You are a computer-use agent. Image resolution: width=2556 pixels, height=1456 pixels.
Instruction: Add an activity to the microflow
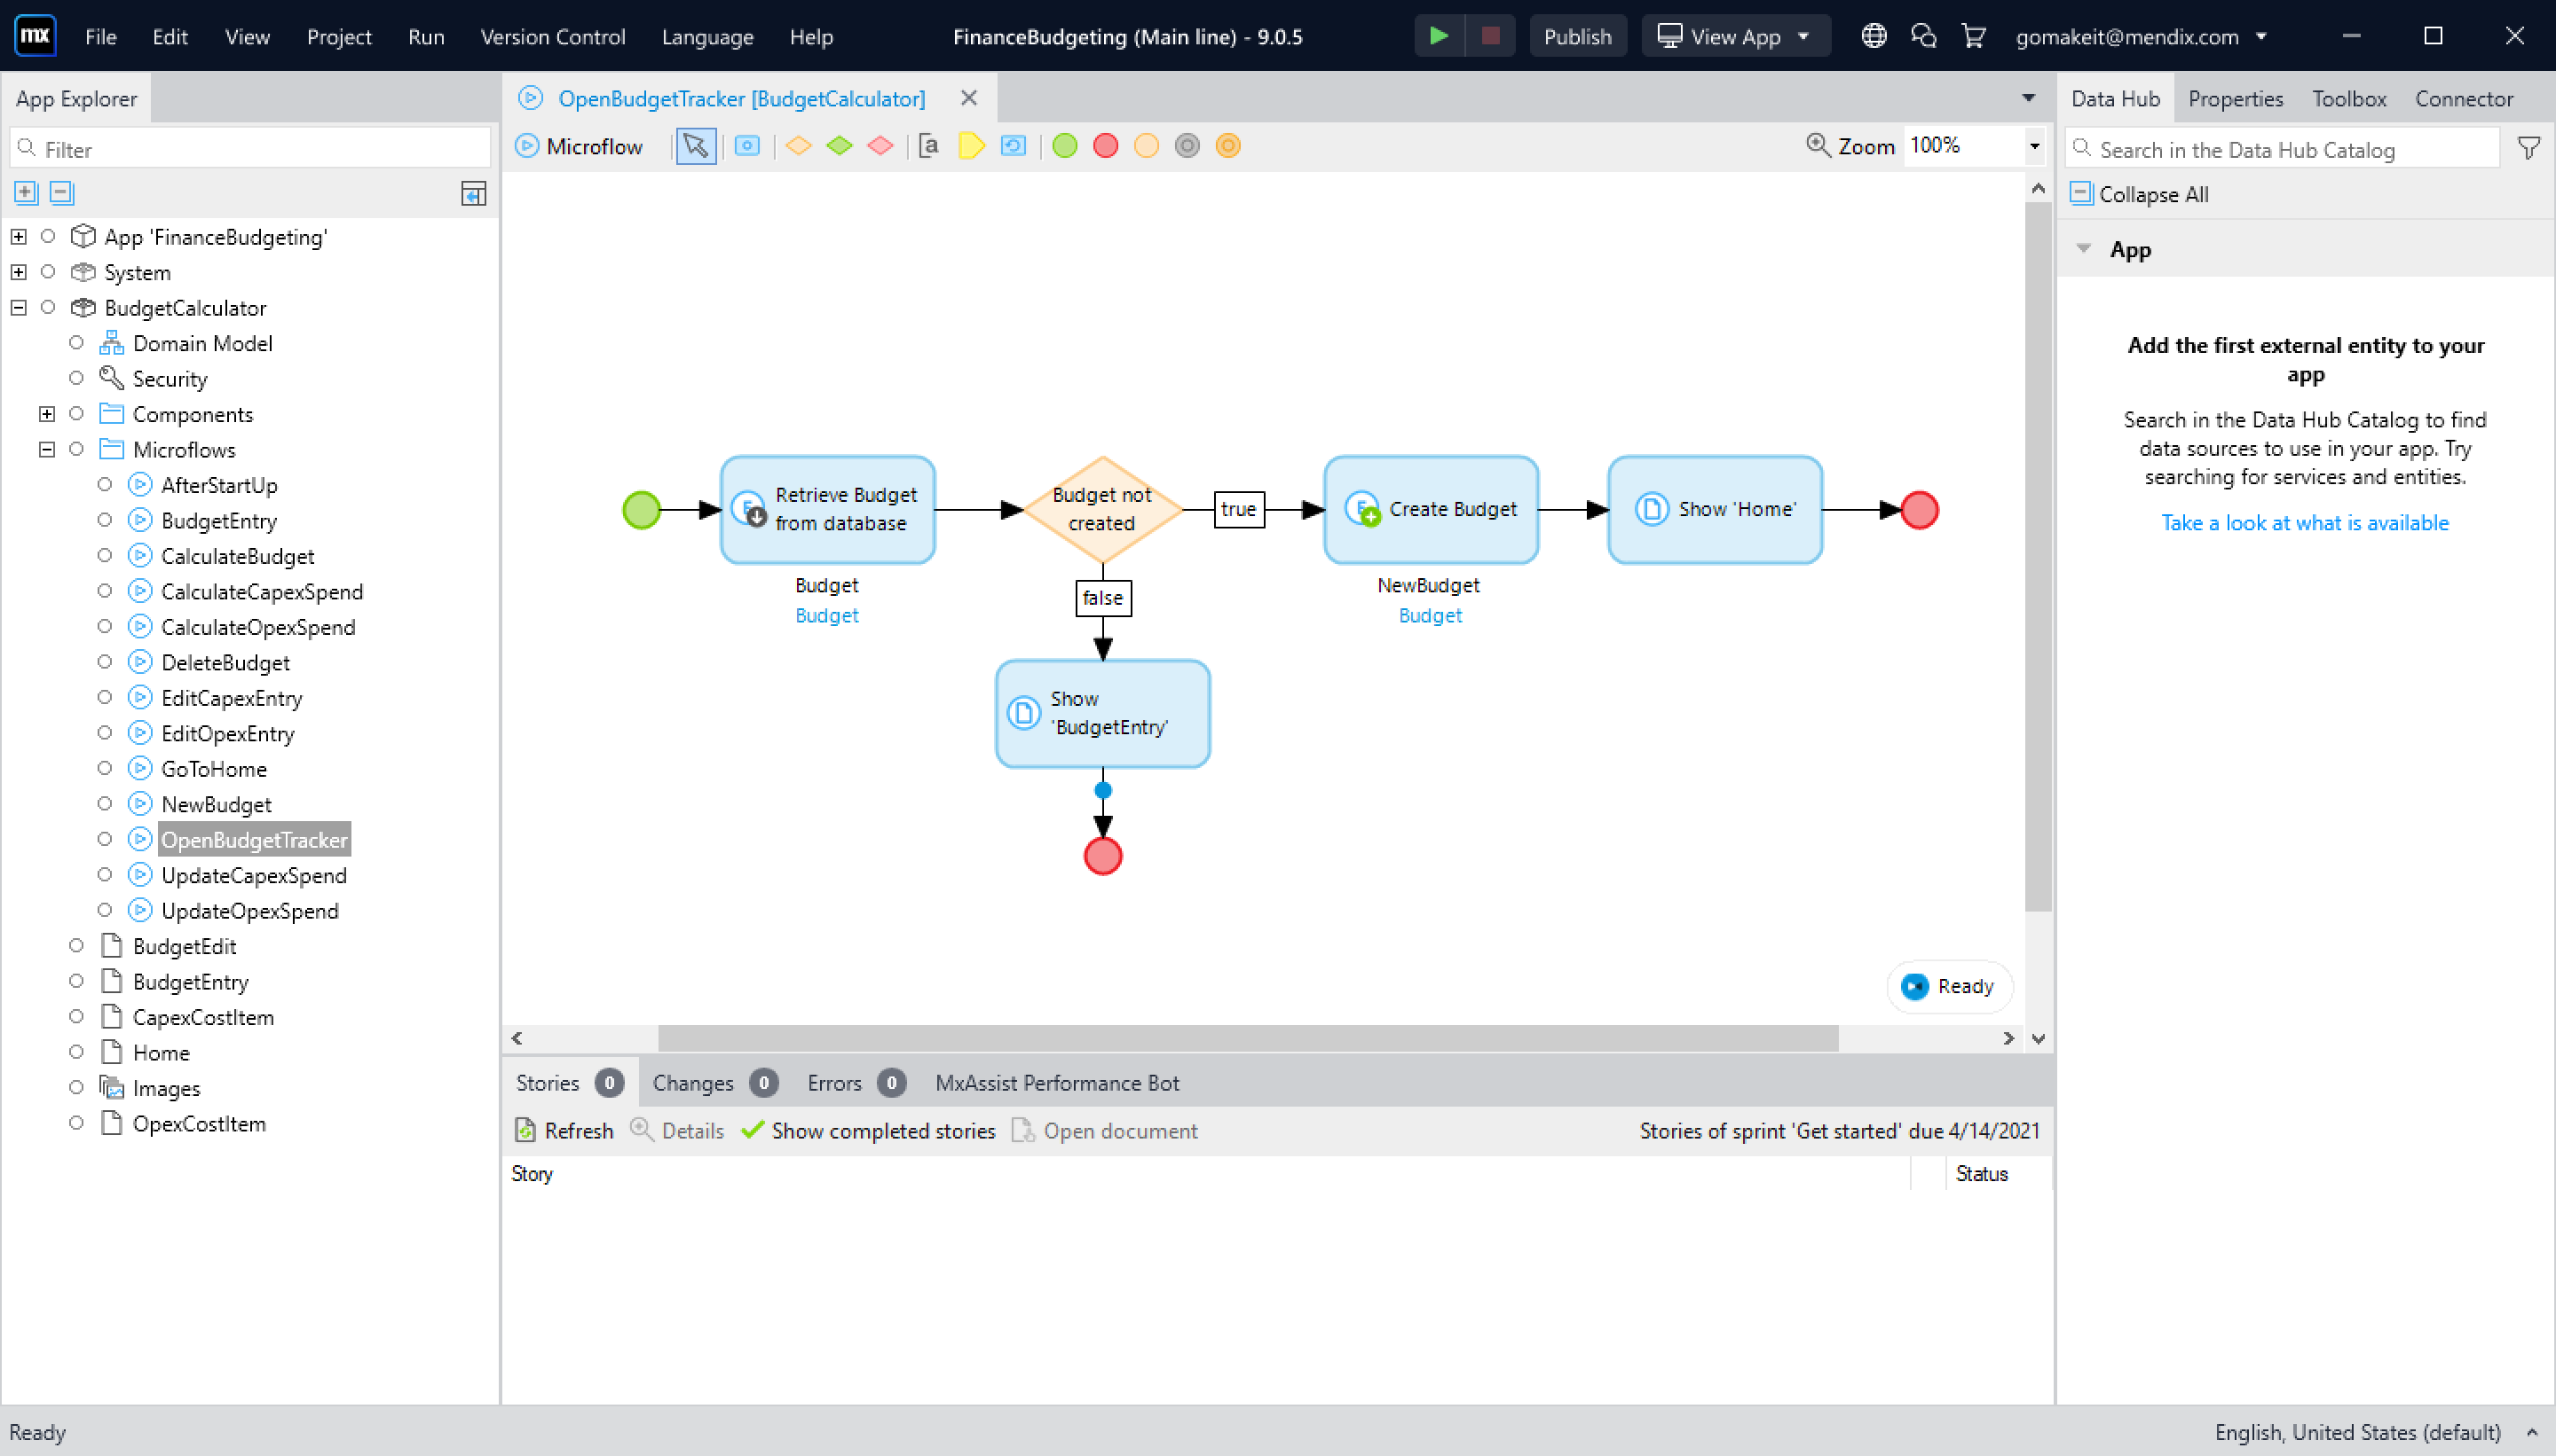[x=746, y=146]
